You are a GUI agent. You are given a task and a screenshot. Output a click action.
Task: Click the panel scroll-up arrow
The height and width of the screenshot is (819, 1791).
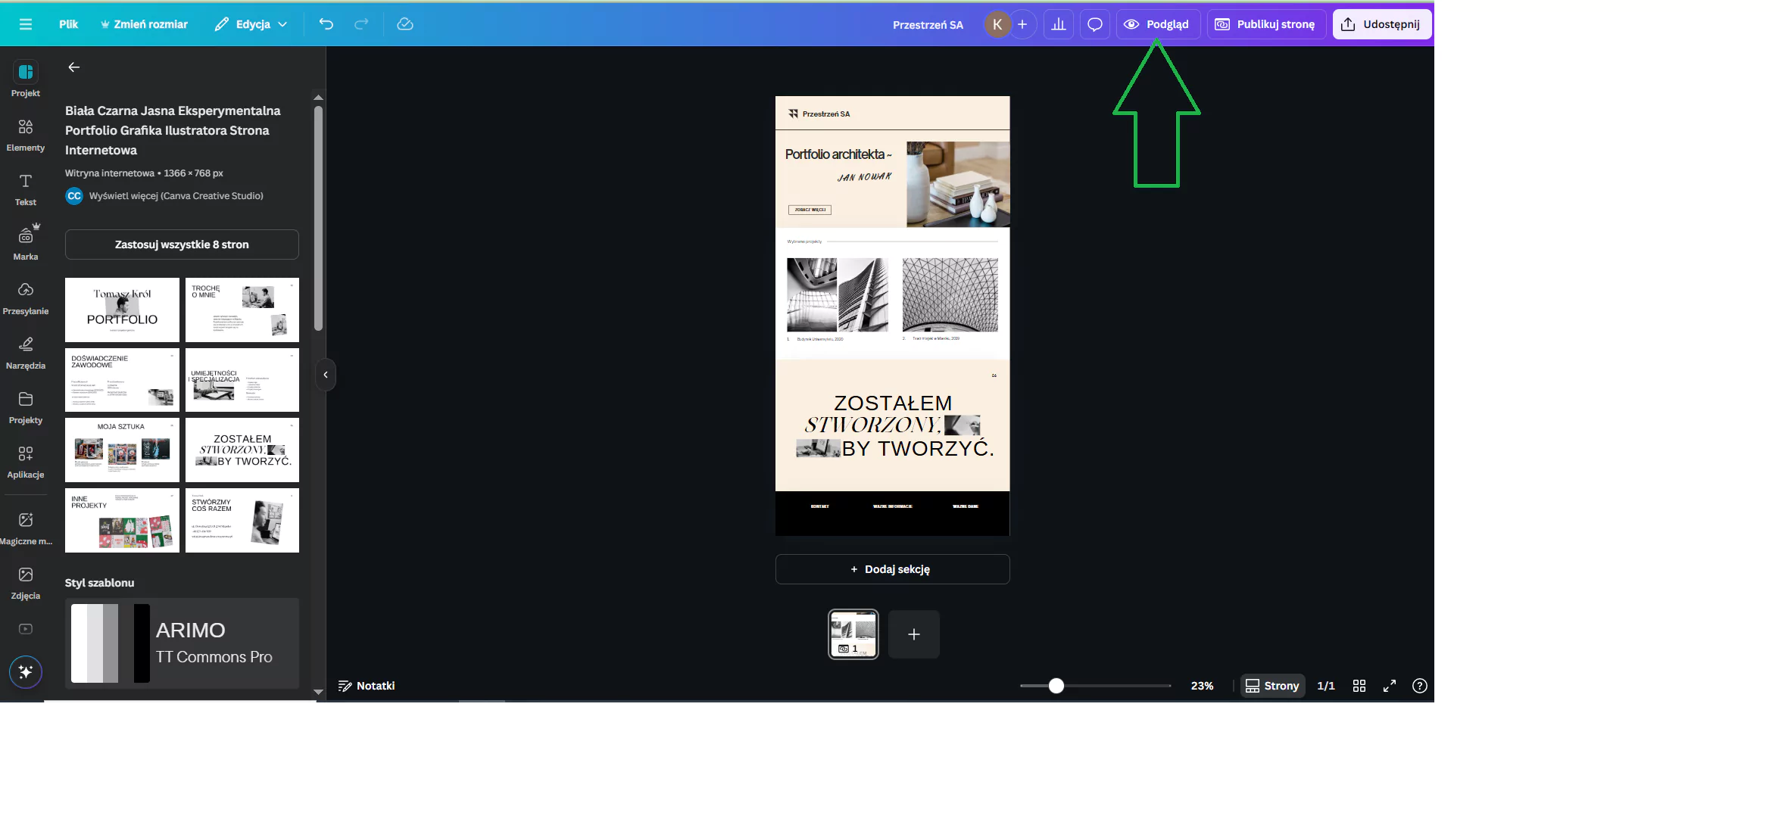point(319,98)
